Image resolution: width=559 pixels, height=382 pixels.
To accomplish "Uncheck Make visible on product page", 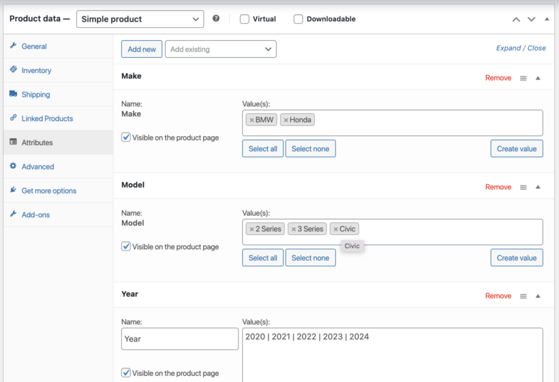I will click(x=126, y=137).
